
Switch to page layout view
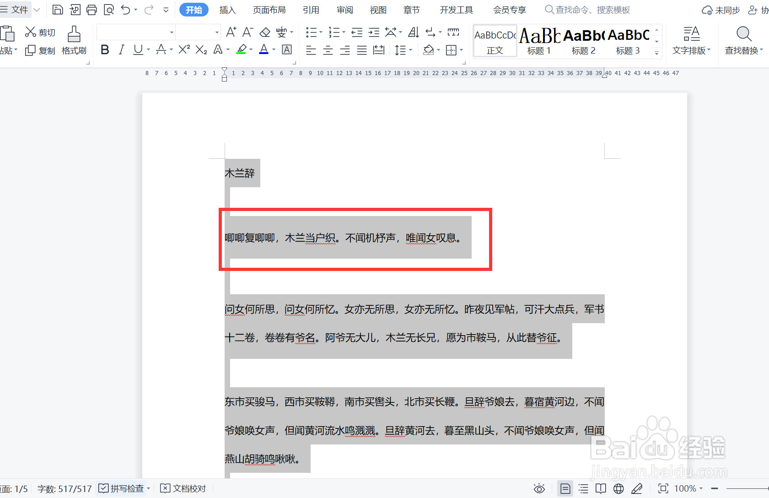tap(565, 489)
